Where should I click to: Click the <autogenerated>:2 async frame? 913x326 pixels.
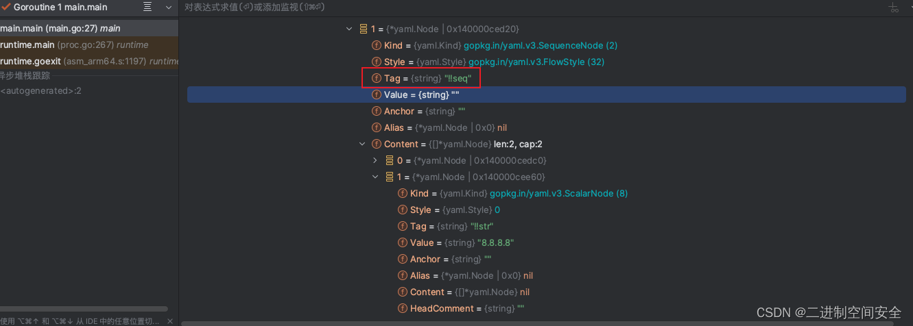click(x=41, y=90)
